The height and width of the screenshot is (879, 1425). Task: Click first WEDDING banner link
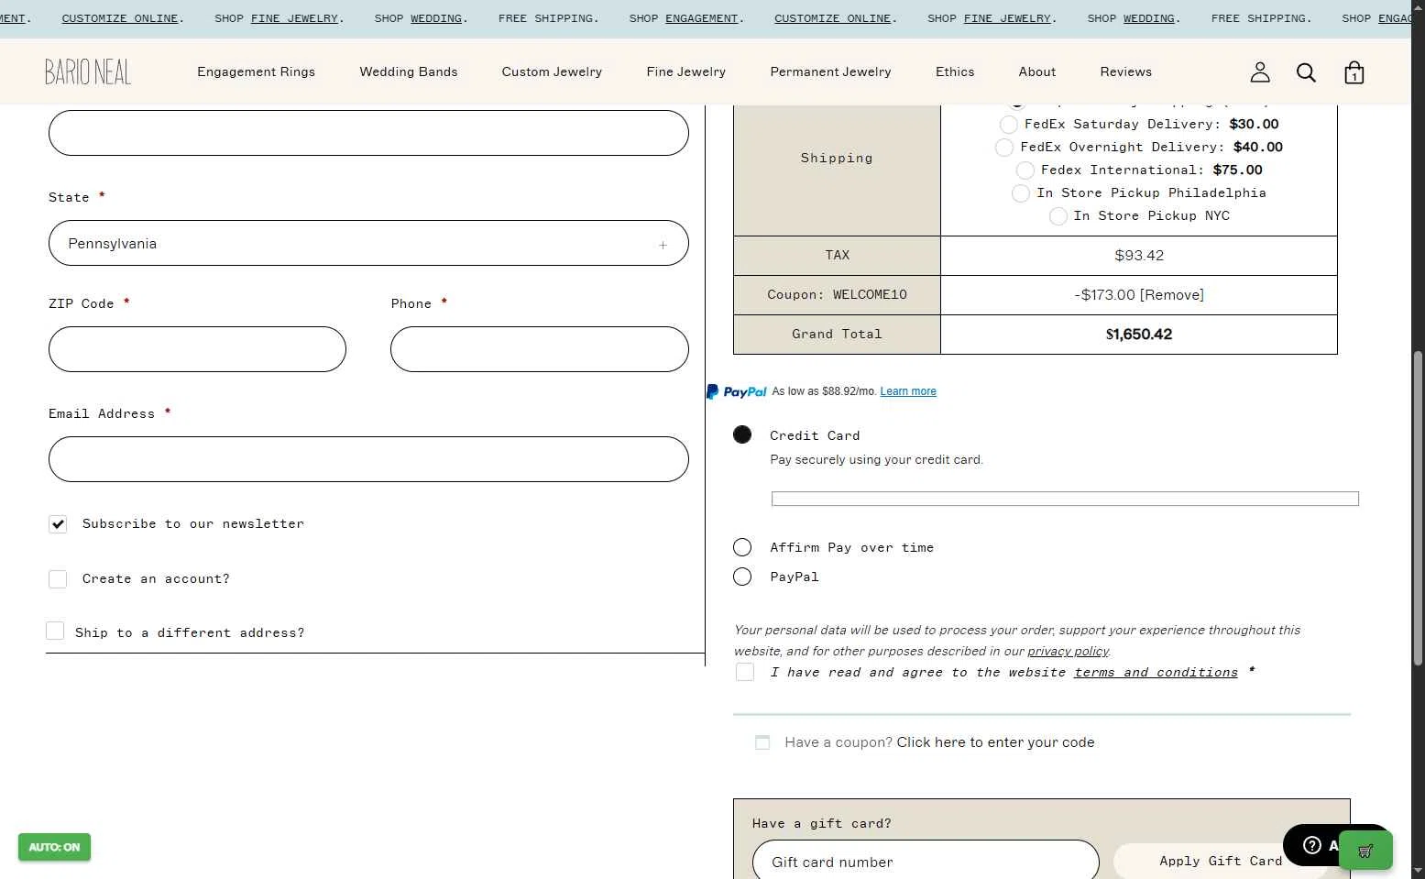[x=436, y=18]
